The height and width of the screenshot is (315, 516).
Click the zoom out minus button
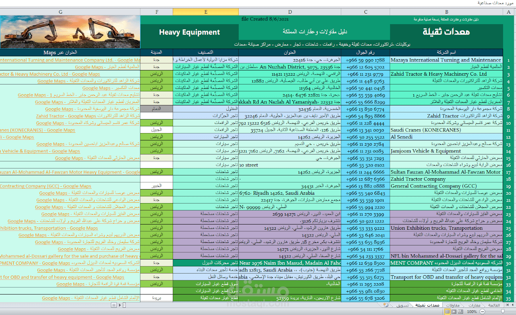[481, 312]
